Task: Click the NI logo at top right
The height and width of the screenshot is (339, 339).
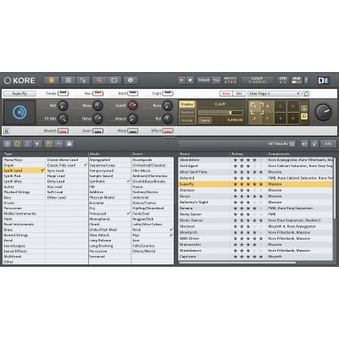Action: tap(324, 81)
